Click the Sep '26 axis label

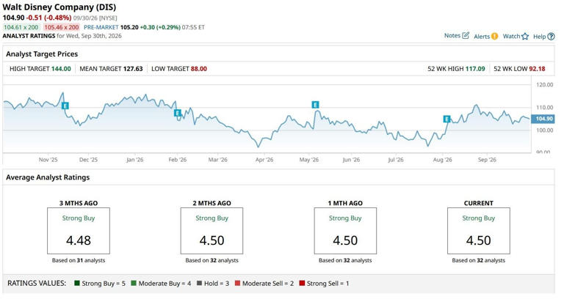487,160
